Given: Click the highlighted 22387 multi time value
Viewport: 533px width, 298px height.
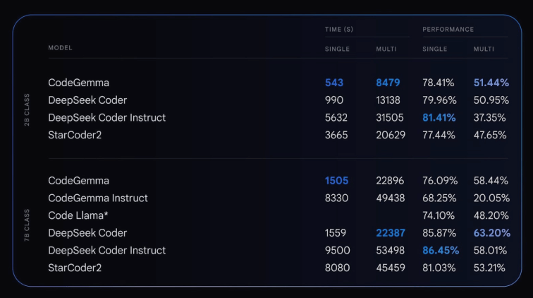Looking at the screenshot, I should (x=391, y=233).
